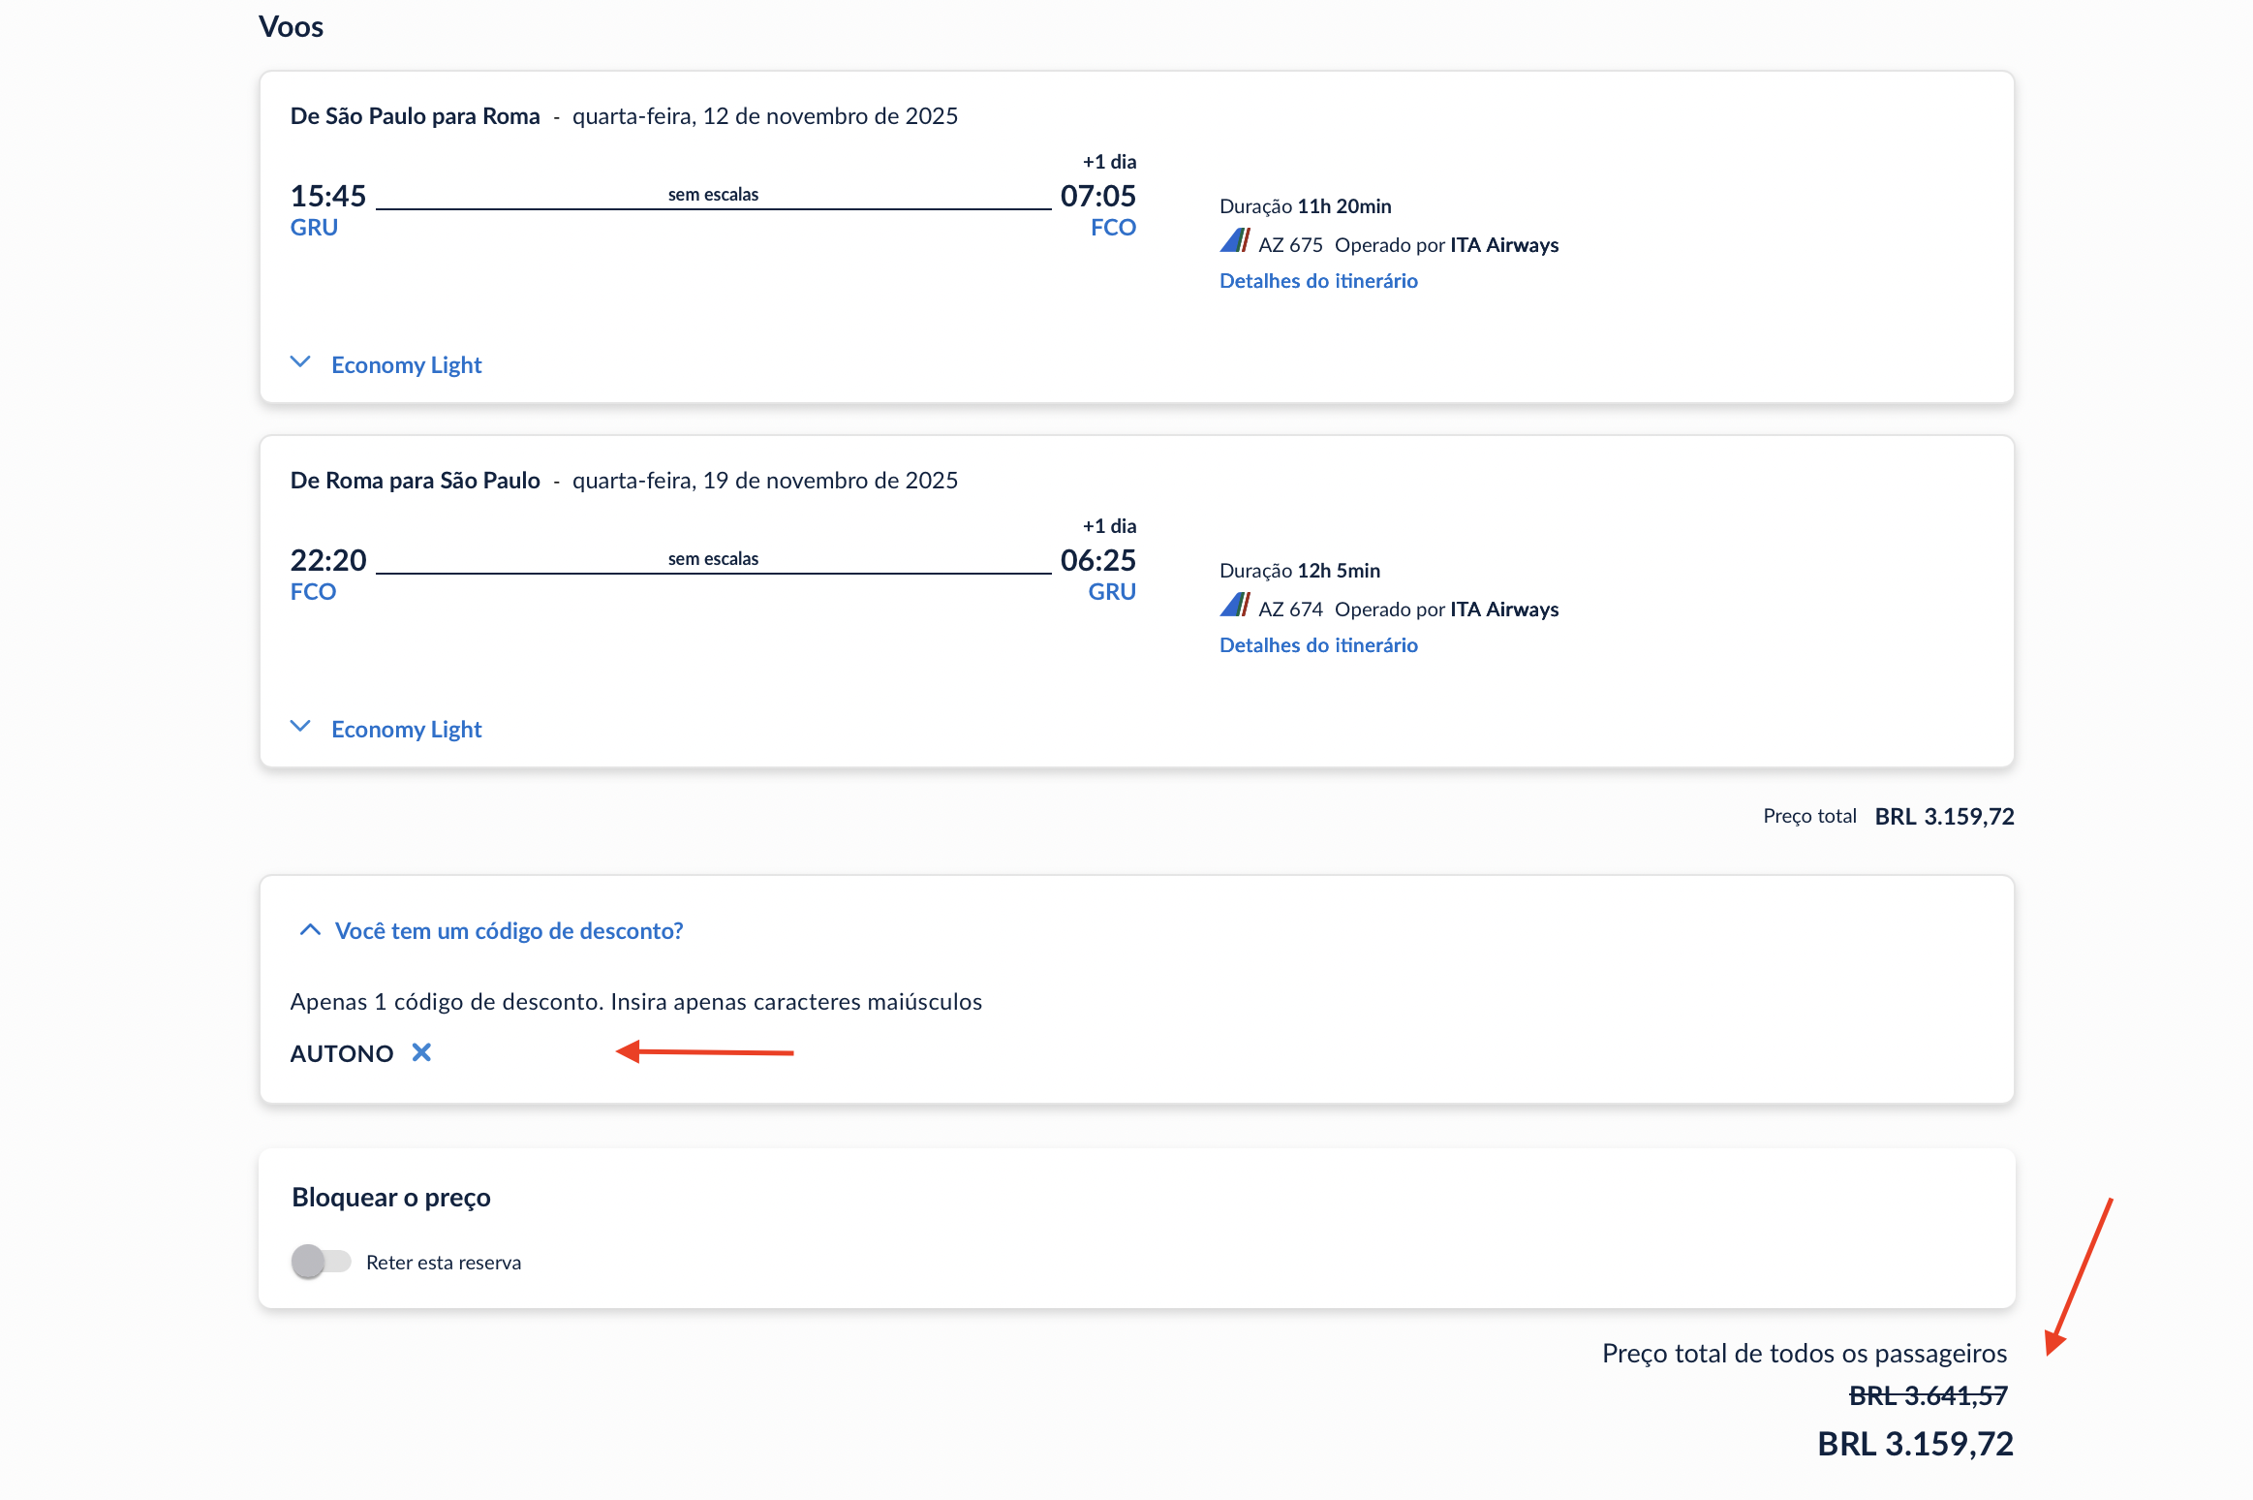
Task: Toggle the Reter esta reserva switch
Action: [x=321, y=1262]
